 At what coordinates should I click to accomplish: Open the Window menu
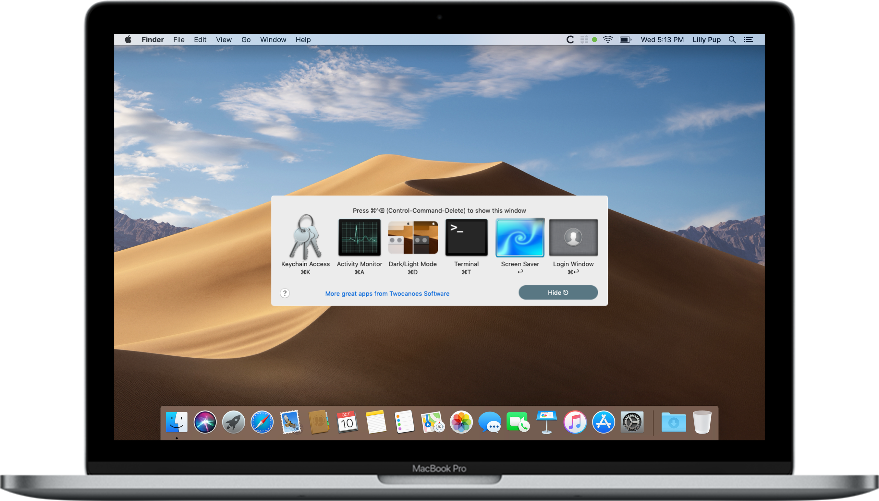[x=273, y=40]
